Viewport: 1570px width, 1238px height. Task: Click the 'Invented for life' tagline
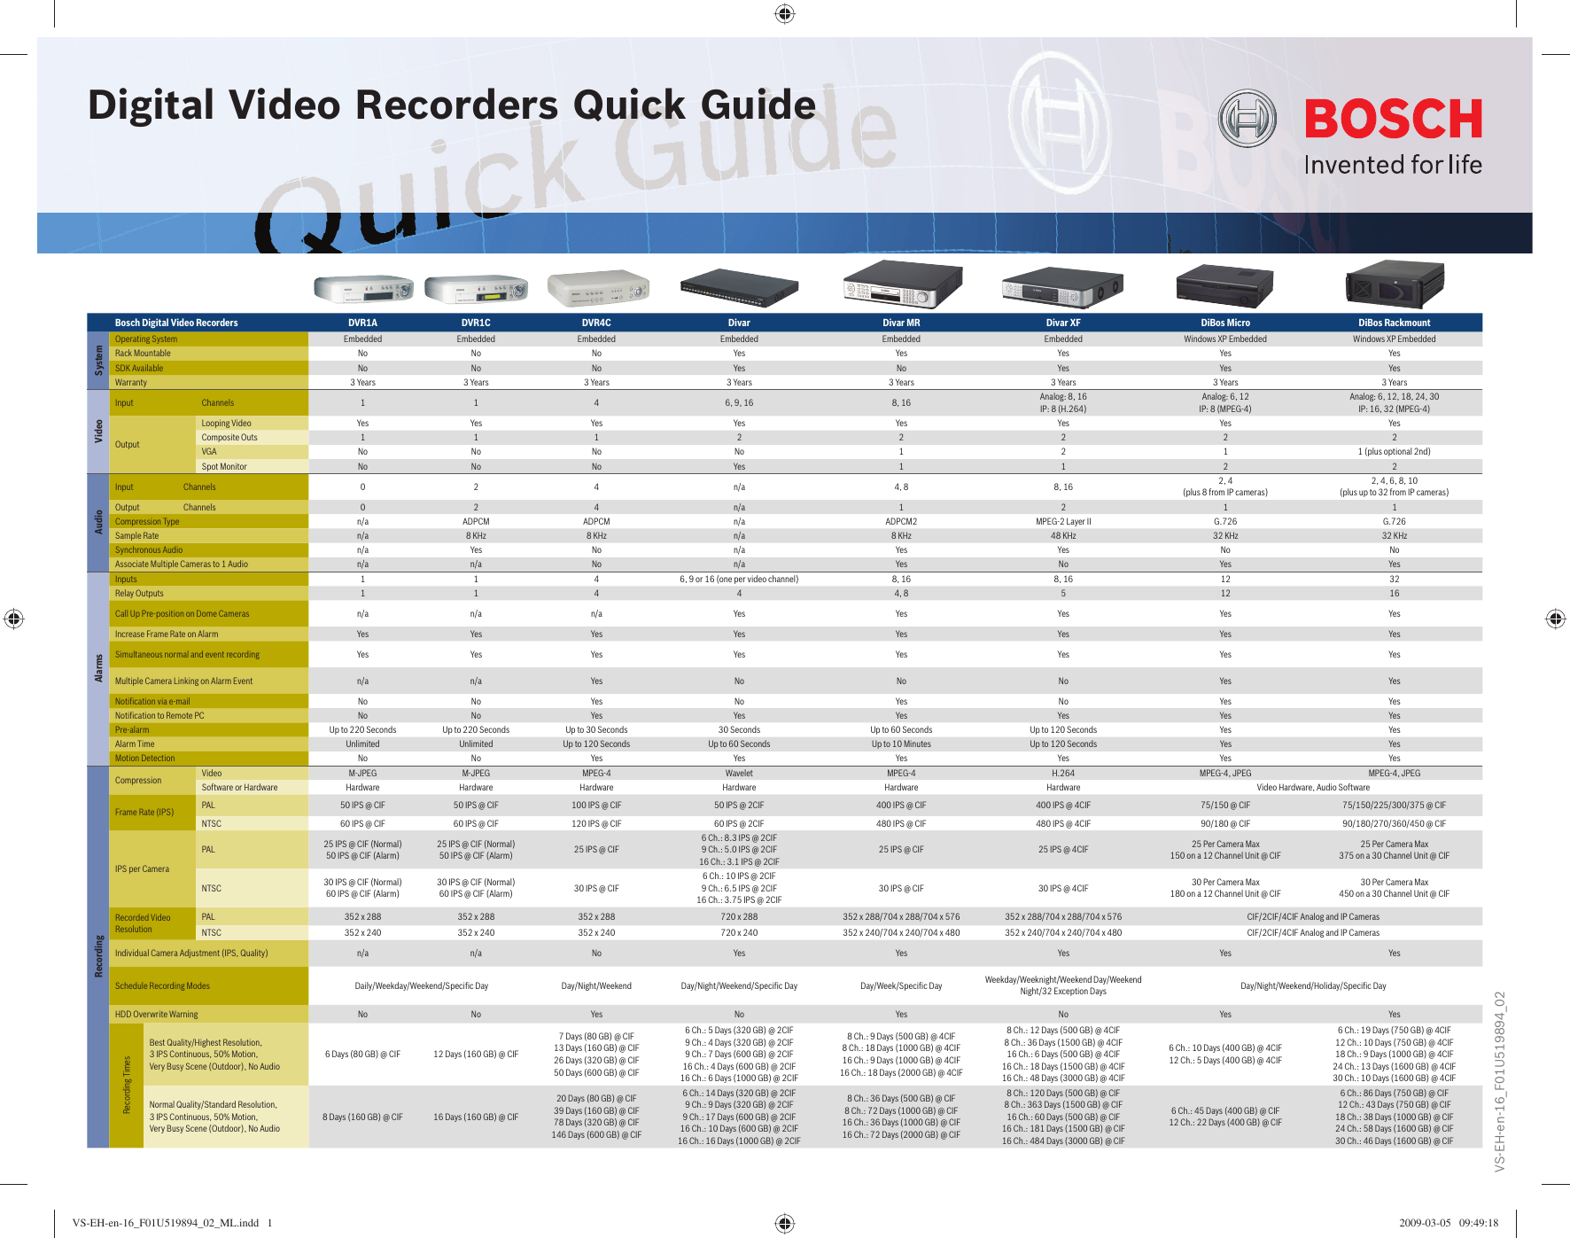pyautogui.click(x=1393, y=165)
